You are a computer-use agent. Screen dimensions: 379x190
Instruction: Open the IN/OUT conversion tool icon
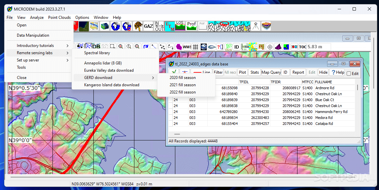point(159,26)
